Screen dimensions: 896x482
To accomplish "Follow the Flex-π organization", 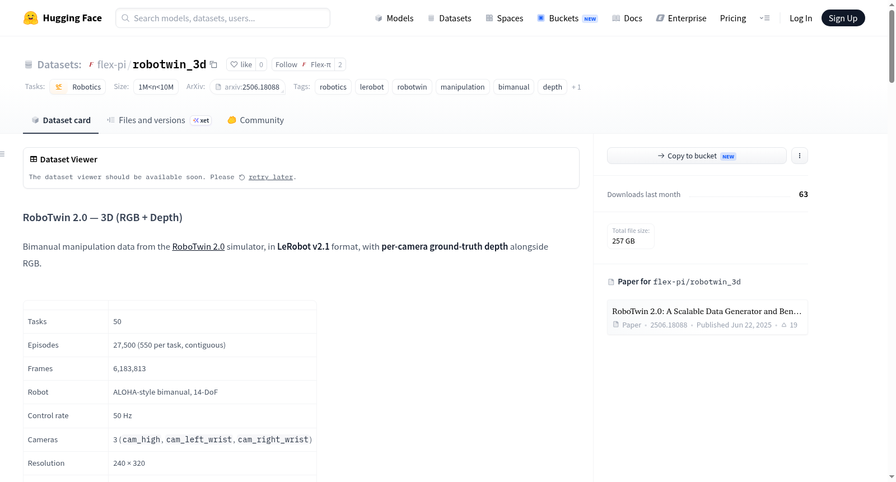I will [302, 64].
